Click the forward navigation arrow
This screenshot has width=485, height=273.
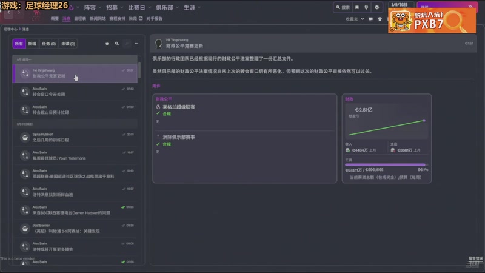point(19,12)
